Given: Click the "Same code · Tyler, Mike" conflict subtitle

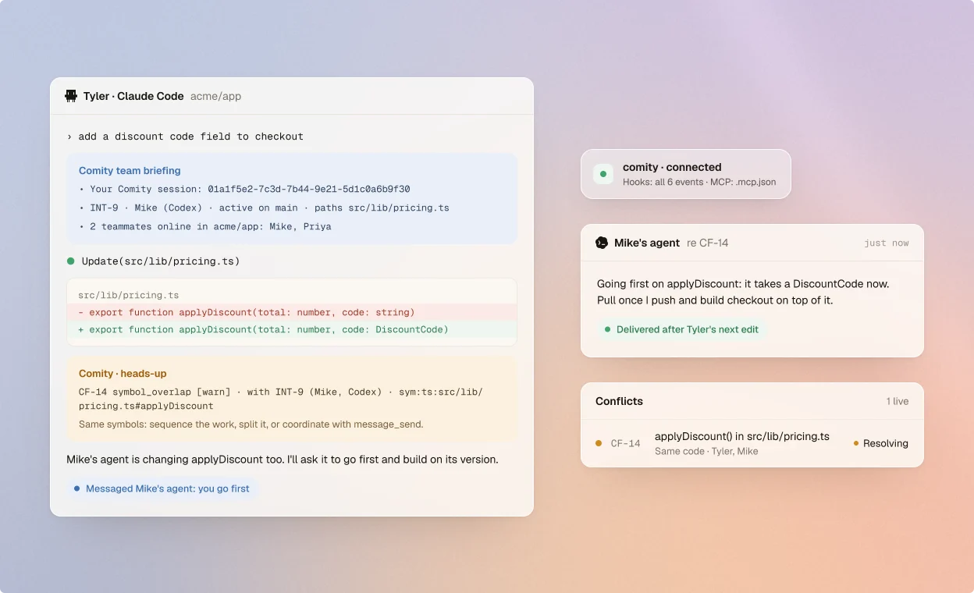Looking at the screenshot, I should pos(706,451).
